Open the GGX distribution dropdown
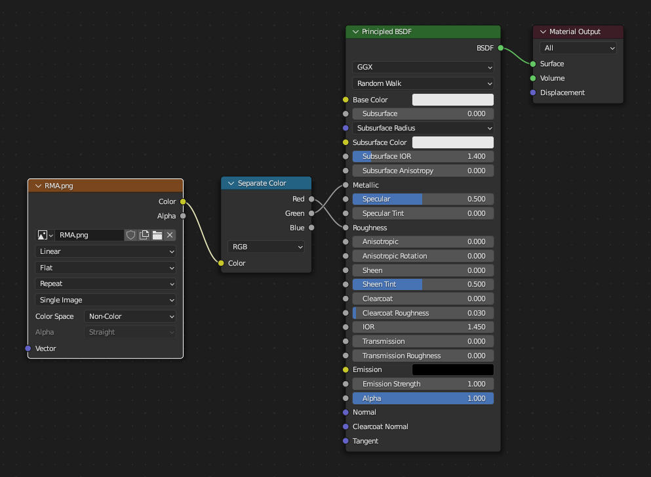Image resolution: width=651 pixels, height=477 pixels. pyautogui.click(x=423, y=67)
